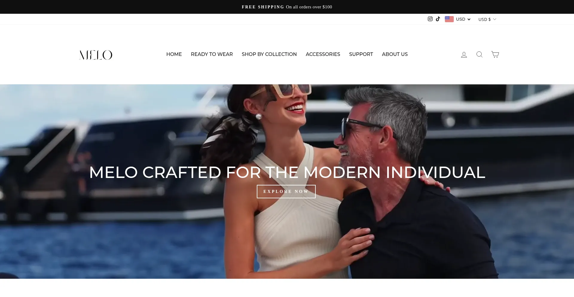574x297 pixels.
Task: Open Ready To Wear menu
Action: point(212,54)
